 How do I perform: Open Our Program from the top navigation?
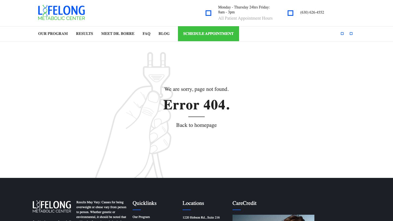53,34
